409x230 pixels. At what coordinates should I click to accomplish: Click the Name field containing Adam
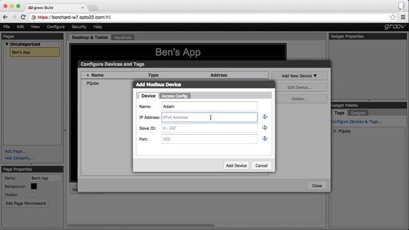pyautogui.click(x=209, y=107)
